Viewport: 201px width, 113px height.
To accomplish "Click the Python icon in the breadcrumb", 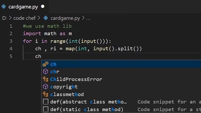I will click(x=46, y=18).
